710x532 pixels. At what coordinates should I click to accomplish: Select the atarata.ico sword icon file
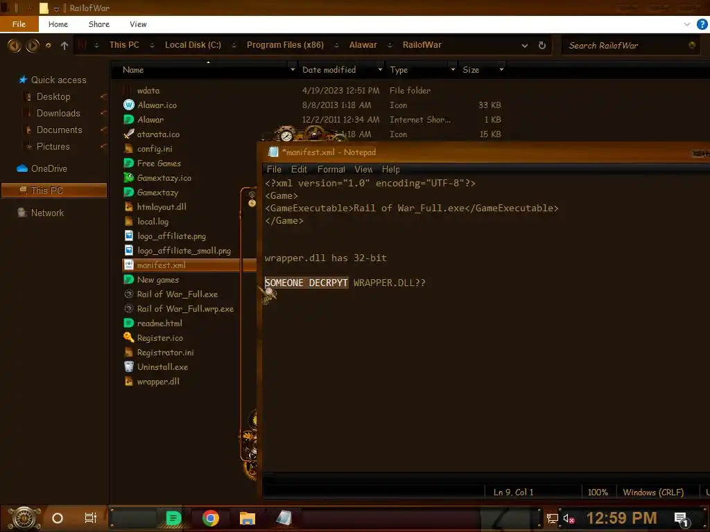[128, 134]
